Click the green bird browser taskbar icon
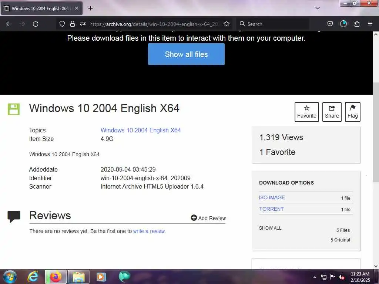 click(124, 277)
